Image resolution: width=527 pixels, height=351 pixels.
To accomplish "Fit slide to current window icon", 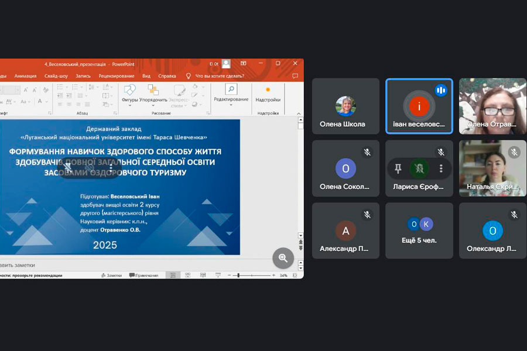I will [x=295, y=275].
